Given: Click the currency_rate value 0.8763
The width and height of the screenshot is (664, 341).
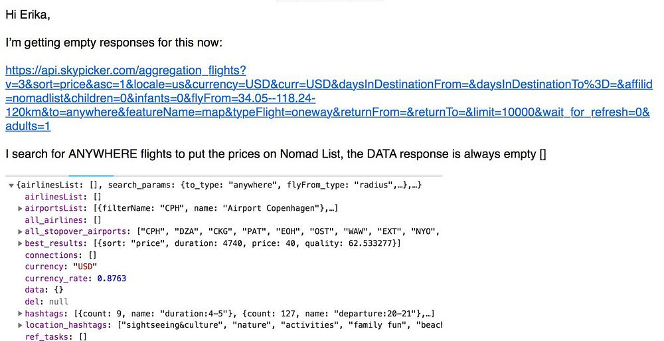Looking at the screenshot, I should click(112, 279).
